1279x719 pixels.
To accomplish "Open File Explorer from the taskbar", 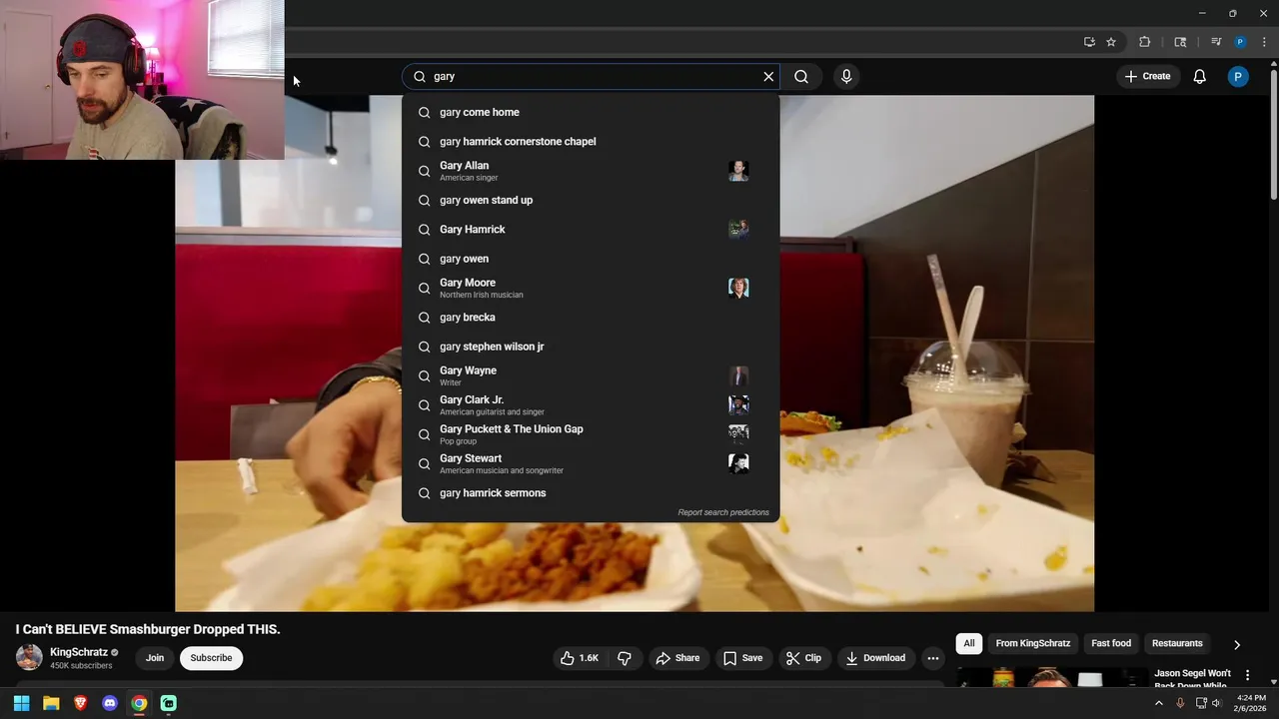I will click(51, 703).
